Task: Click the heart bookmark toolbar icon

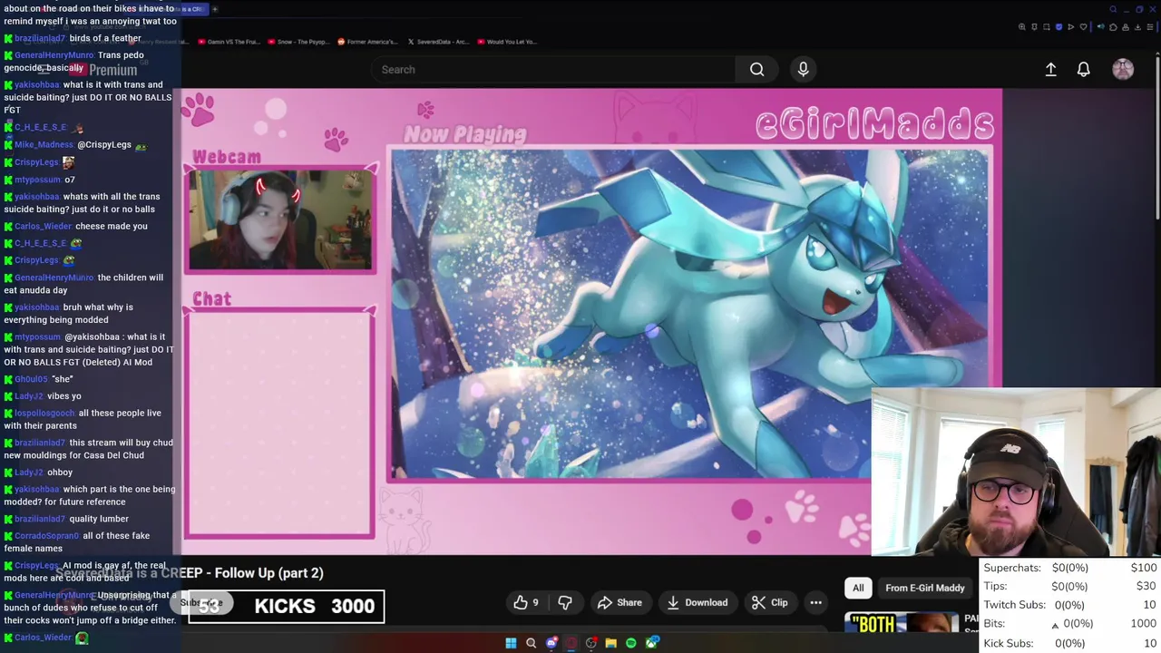Action: (1083, 27)
